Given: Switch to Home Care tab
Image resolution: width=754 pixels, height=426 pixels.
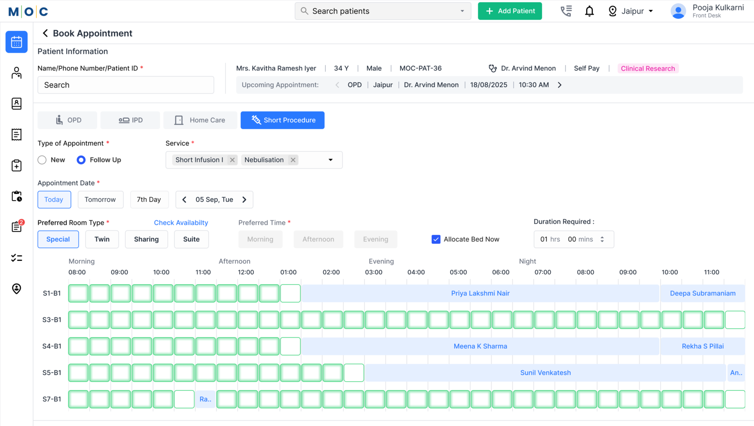Looking at the screenshot, I should tap(200, 120).
